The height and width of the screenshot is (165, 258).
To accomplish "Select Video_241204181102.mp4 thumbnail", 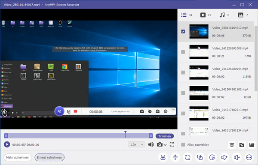I will click(x=199, y=93).
